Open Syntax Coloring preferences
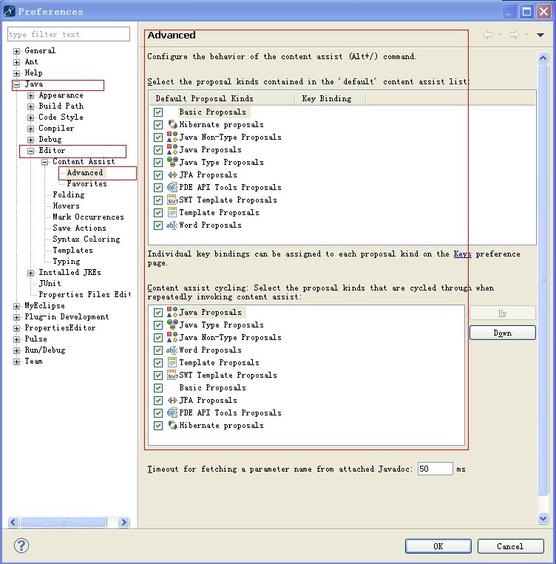 tap(87, 239)
